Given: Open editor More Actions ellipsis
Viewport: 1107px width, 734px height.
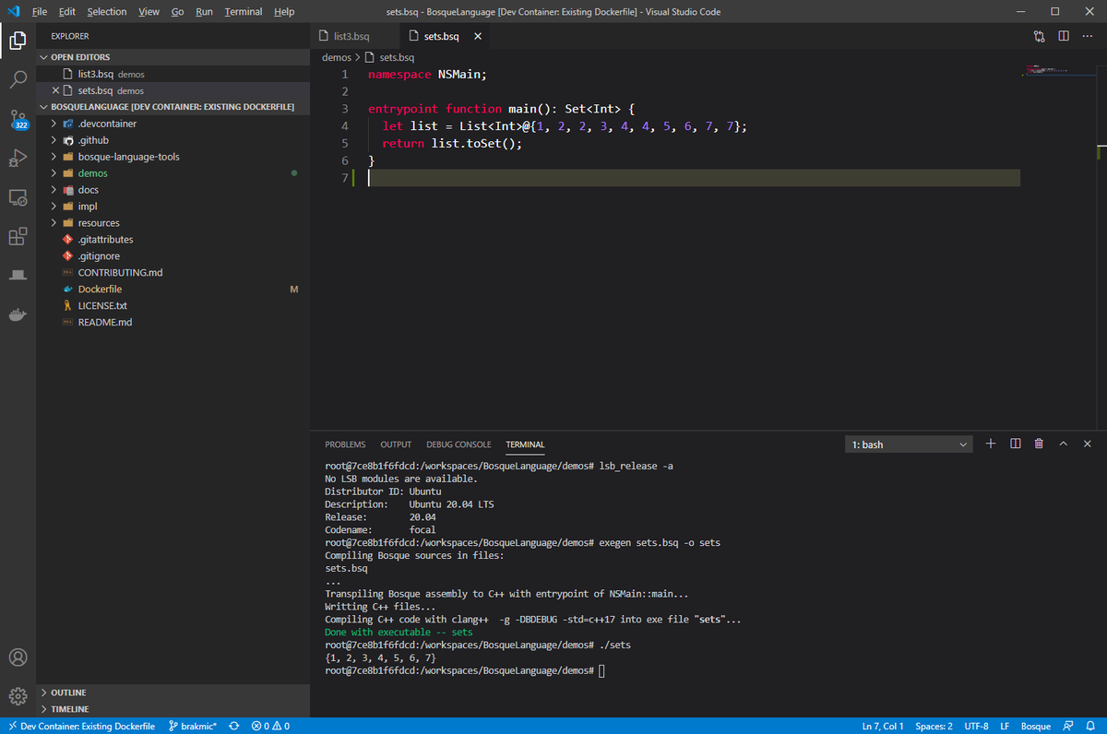Looking at the screenshot, I should point(1088,36).
